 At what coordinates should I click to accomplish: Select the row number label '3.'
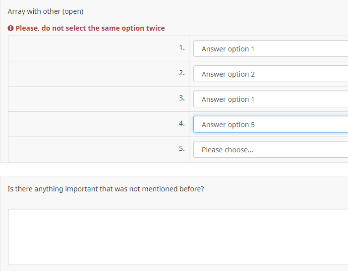click(181, 98)
